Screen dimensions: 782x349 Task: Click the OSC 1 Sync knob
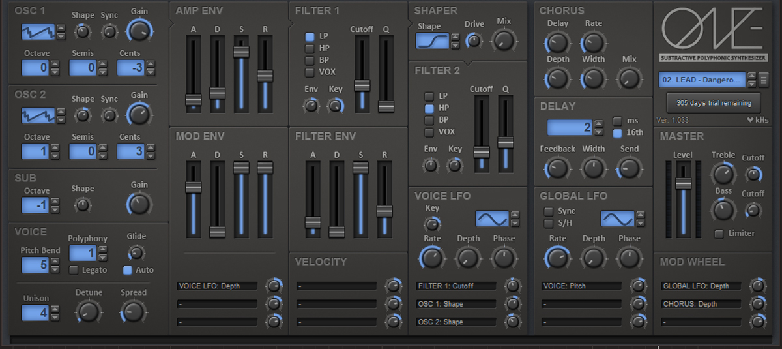[109, 31]
